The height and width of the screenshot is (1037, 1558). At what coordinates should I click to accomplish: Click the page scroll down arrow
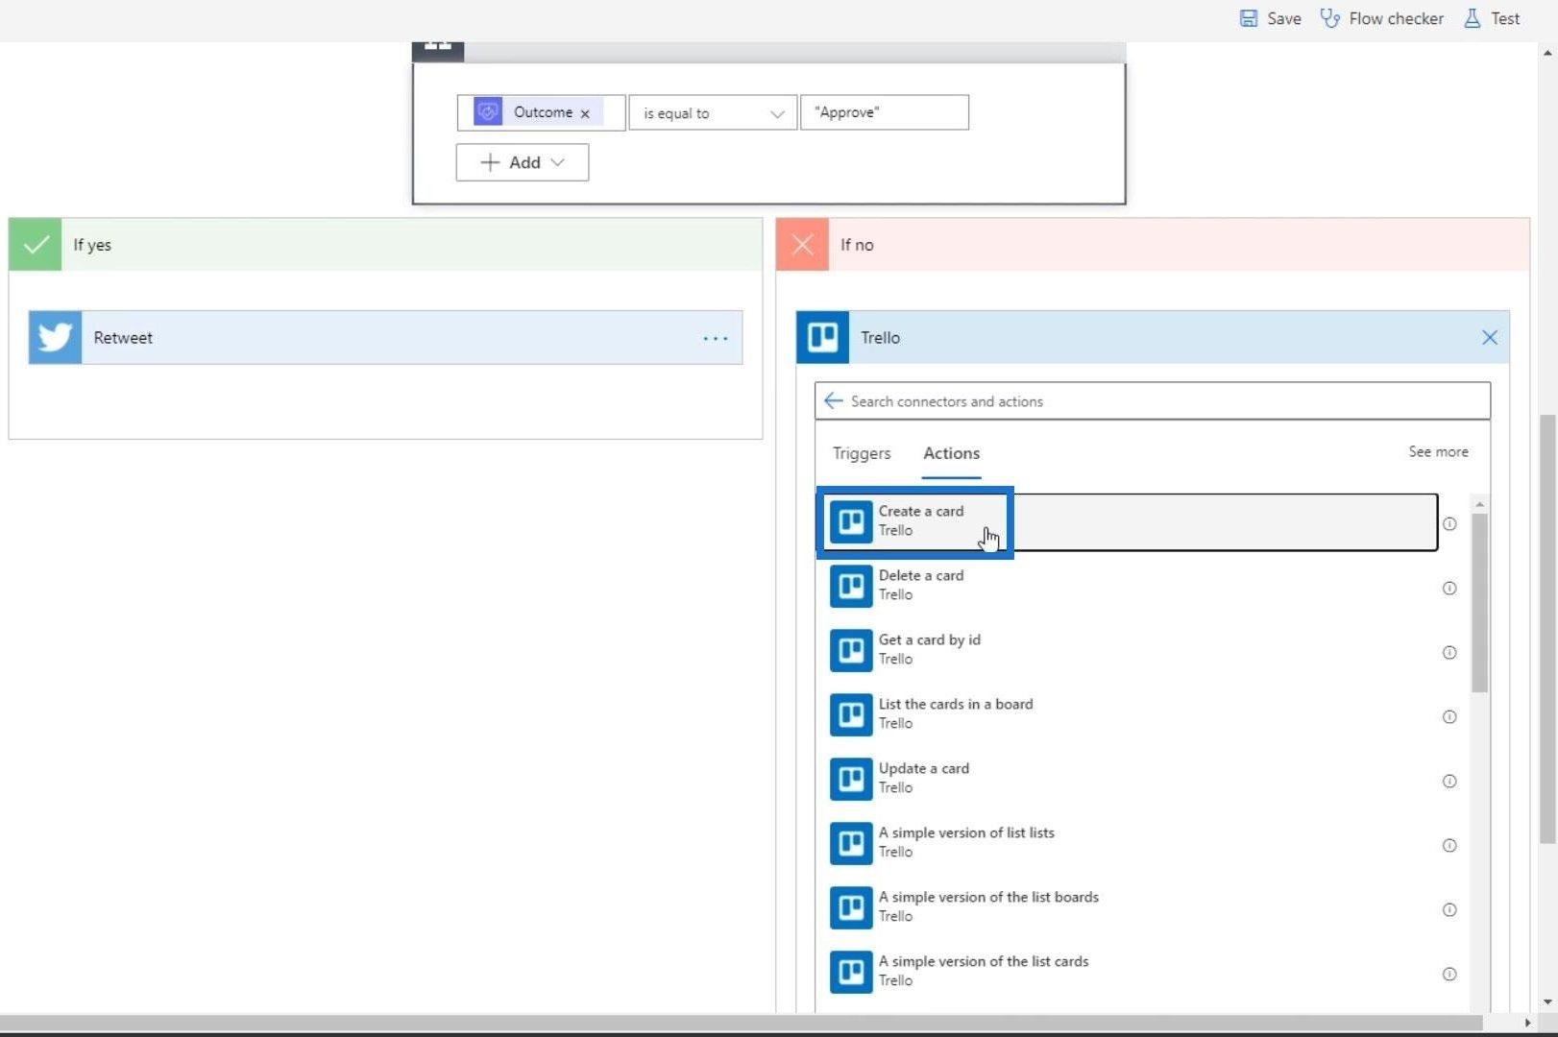(x=1546, y=1002)
